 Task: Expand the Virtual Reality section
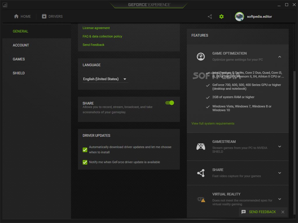[x=280, y=199]
